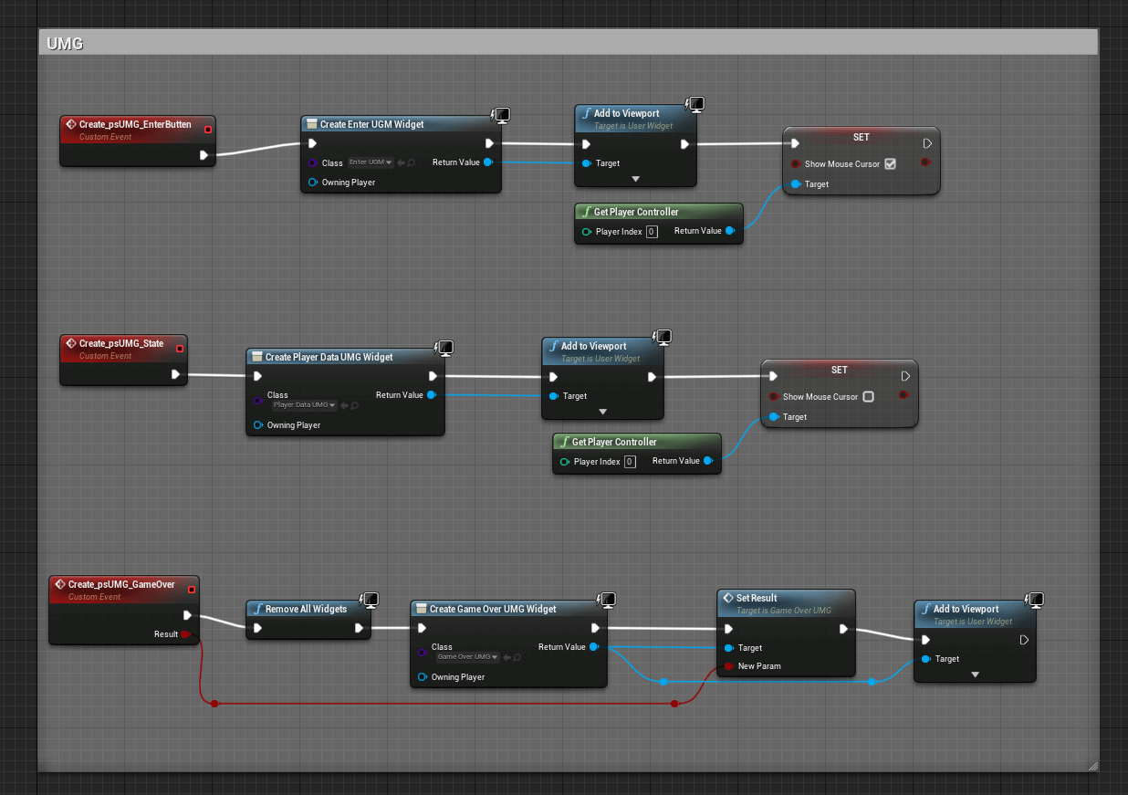Click the red delegate pin on Create_psUMG_EnterButten
This screenshot has width=1128, height=795.
coord(208,130)
